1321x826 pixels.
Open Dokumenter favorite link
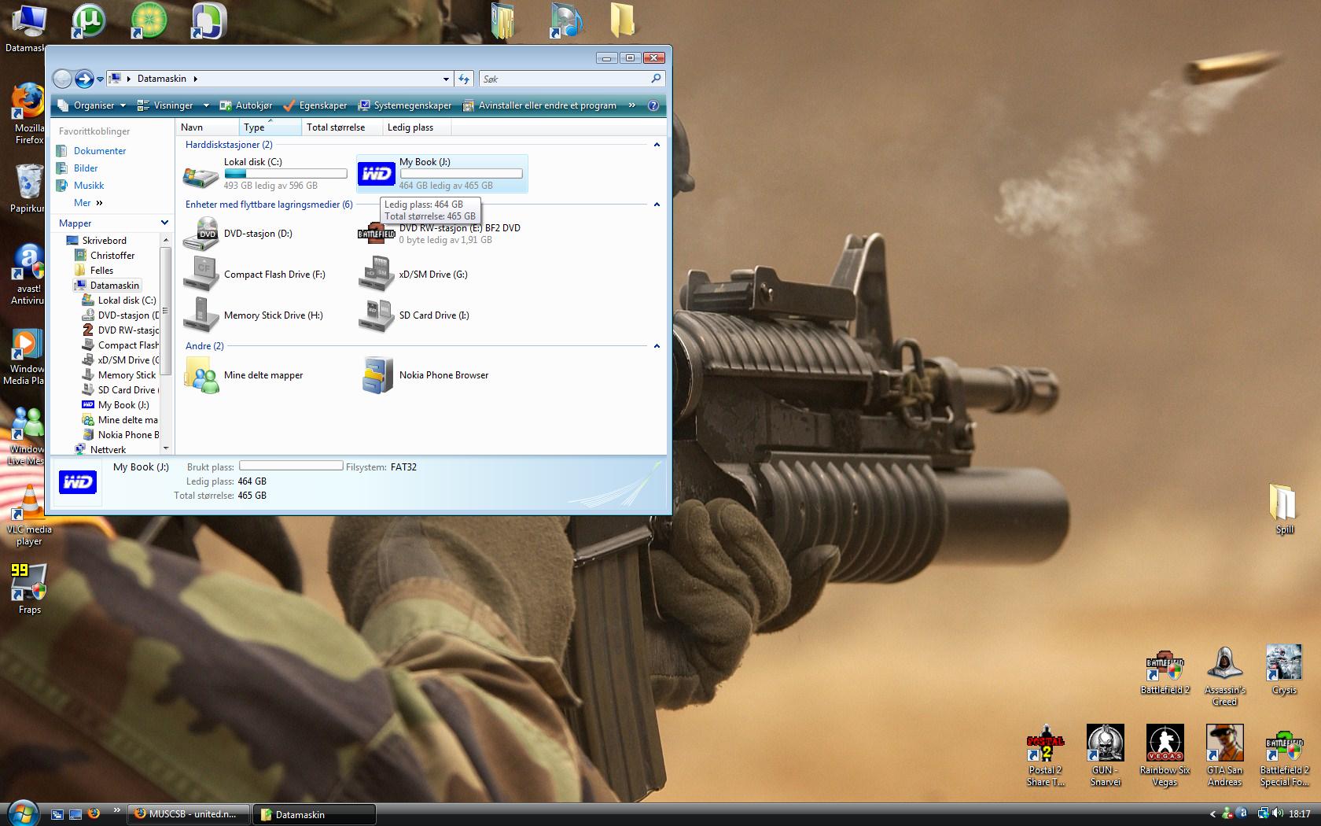[x=100, y=151]
